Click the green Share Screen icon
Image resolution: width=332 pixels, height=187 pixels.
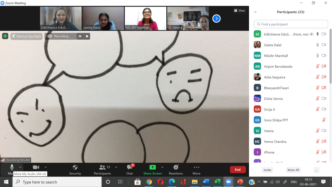[x=152, y=168]
